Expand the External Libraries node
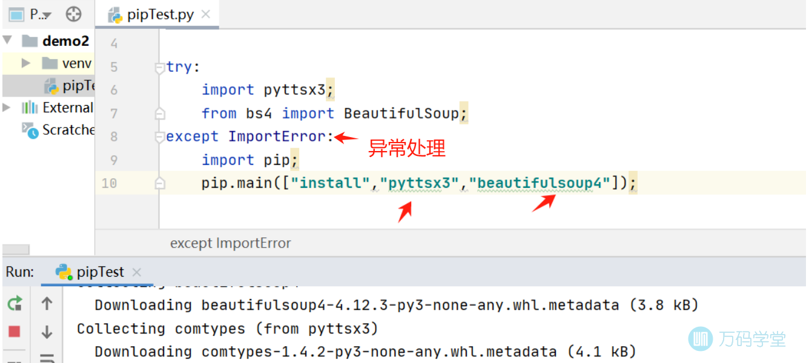809x363 pixels. coord(7,108)
